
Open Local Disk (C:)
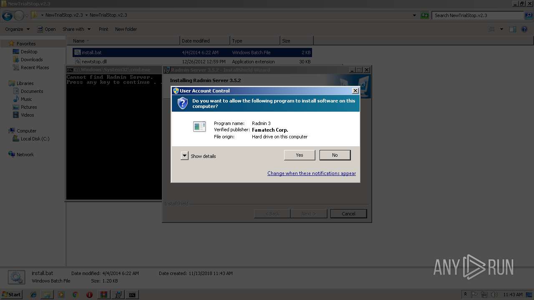coord(35,139)
